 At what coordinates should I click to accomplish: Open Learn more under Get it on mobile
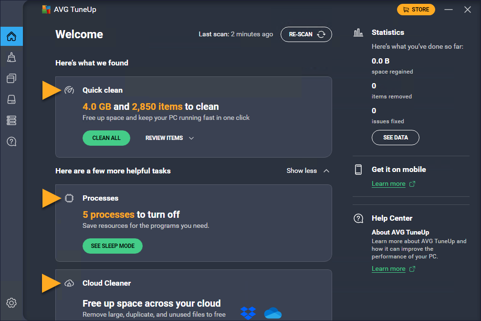coord(388,184)
